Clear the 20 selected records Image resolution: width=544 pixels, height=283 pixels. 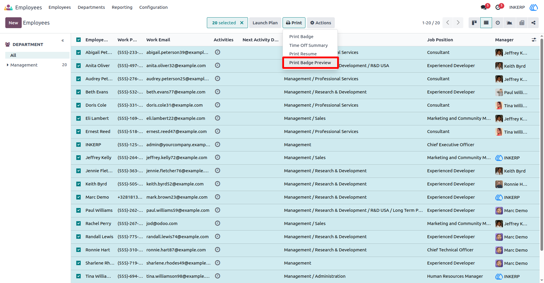coord(242,23)
